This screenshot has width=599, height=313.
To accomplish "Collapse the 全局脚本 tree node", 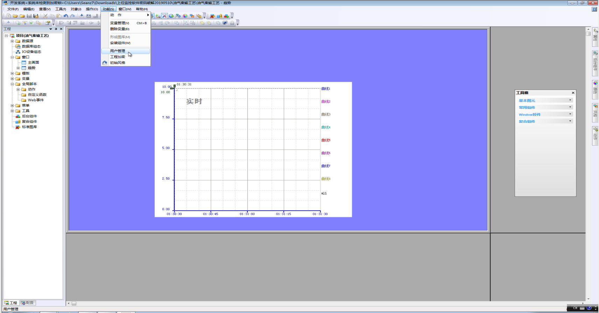I will tap(12, 84).
